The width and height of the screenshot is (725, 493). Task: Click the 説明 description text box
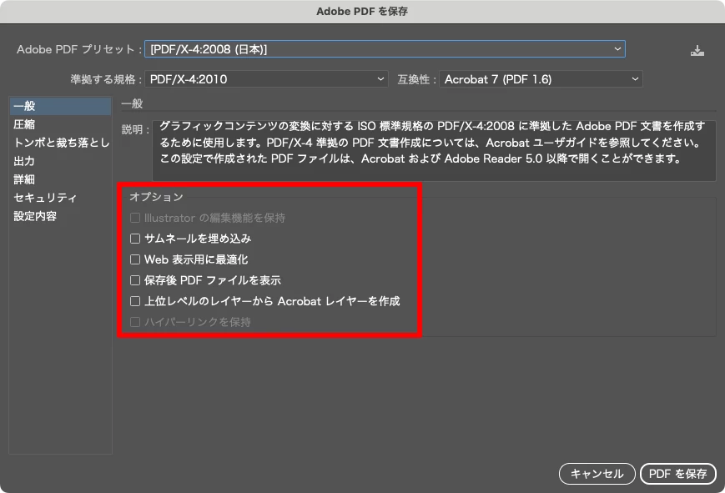coord(434,151)
